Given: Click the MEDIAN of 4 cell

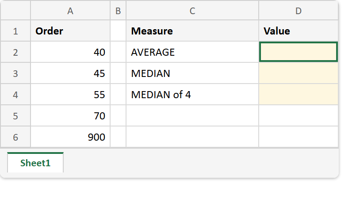Looking at the screenshot, I should pos(192,95).
